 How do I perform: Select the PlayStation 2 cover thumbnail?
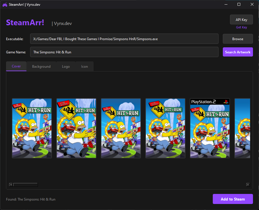tap(210, 128)
